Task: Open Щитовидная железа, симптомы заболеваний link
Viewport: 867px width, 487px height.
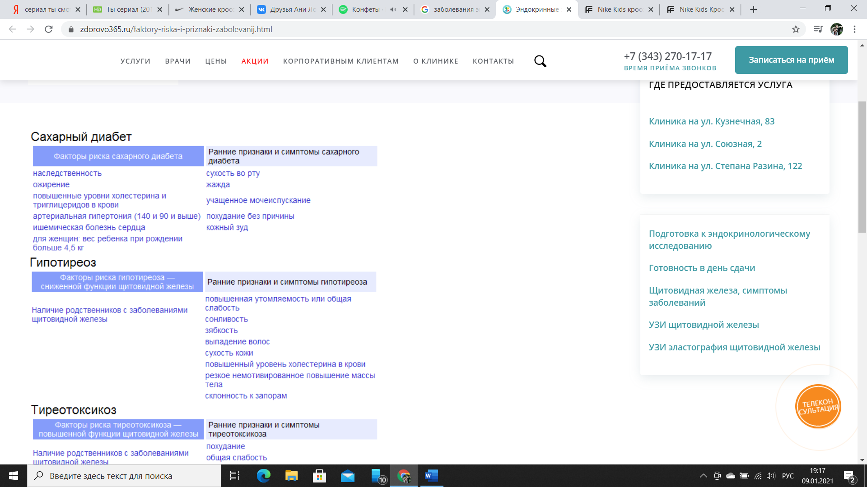Action: point(718,296)
